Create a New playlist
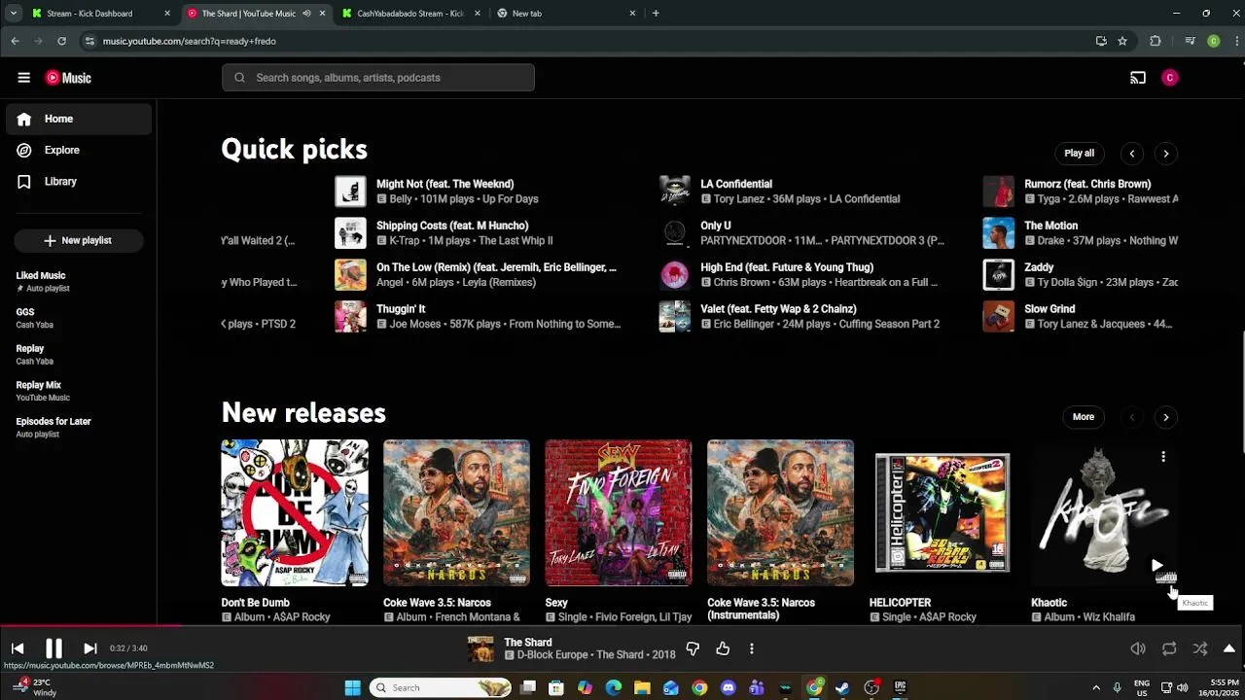The image size is (1245, 700). [x=79, y=240]
